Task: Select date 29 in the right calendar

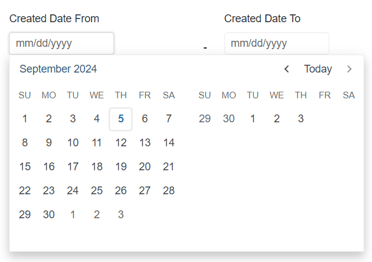Action: [205, 119]
